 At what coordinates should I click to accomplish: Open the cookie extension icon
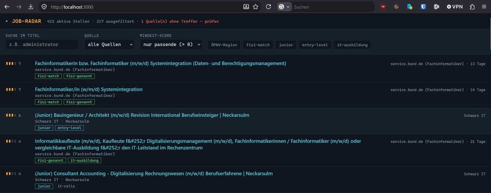(x=396, y=7)
